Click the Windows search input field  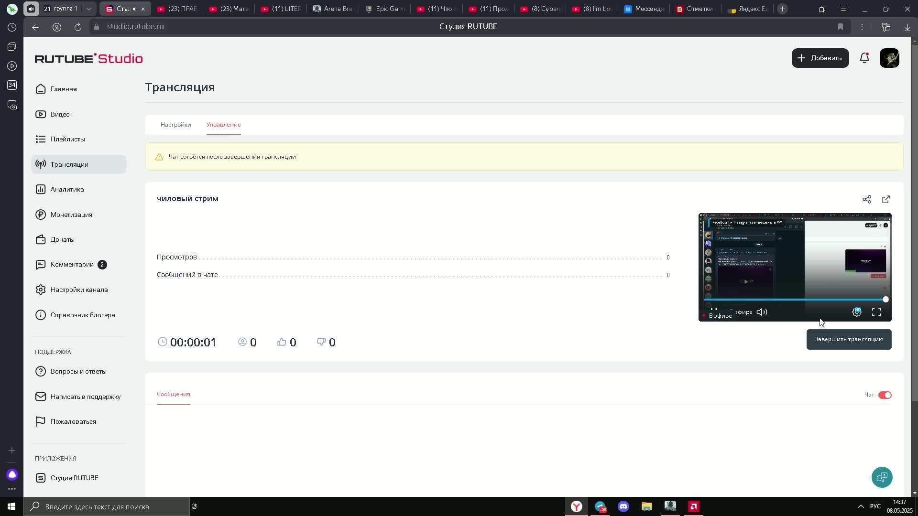pyautogui.click(x=110, y=506)
